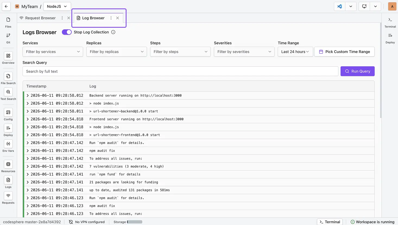Open the user avatar A
398x225 pixels.
[x=392, y=6]
